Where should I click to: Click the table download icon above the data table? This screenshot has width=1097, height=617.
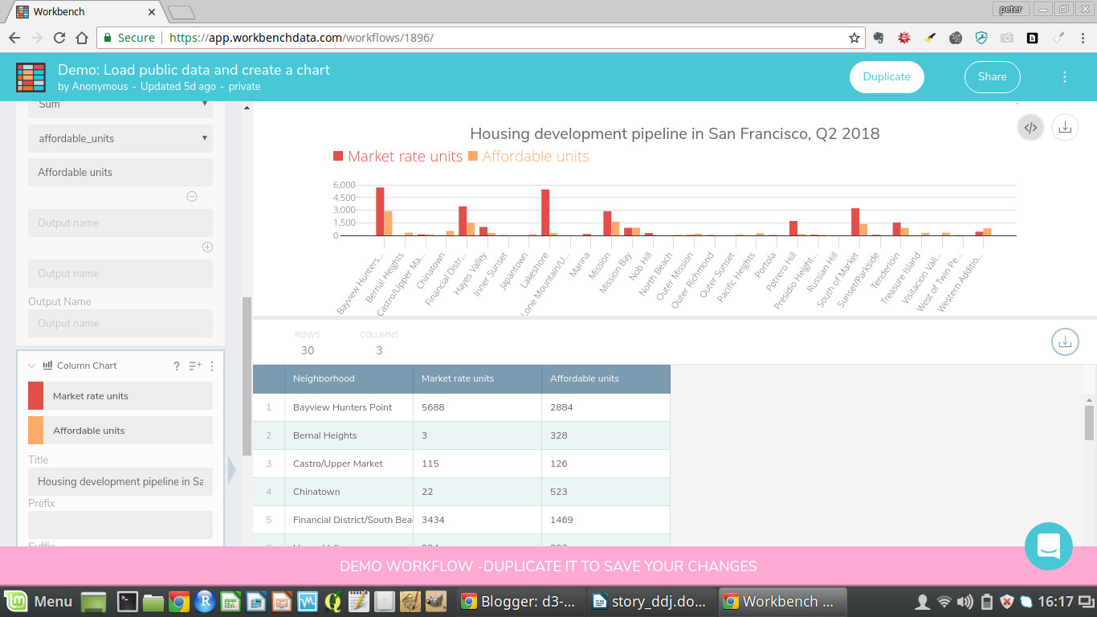[1065, 341]
